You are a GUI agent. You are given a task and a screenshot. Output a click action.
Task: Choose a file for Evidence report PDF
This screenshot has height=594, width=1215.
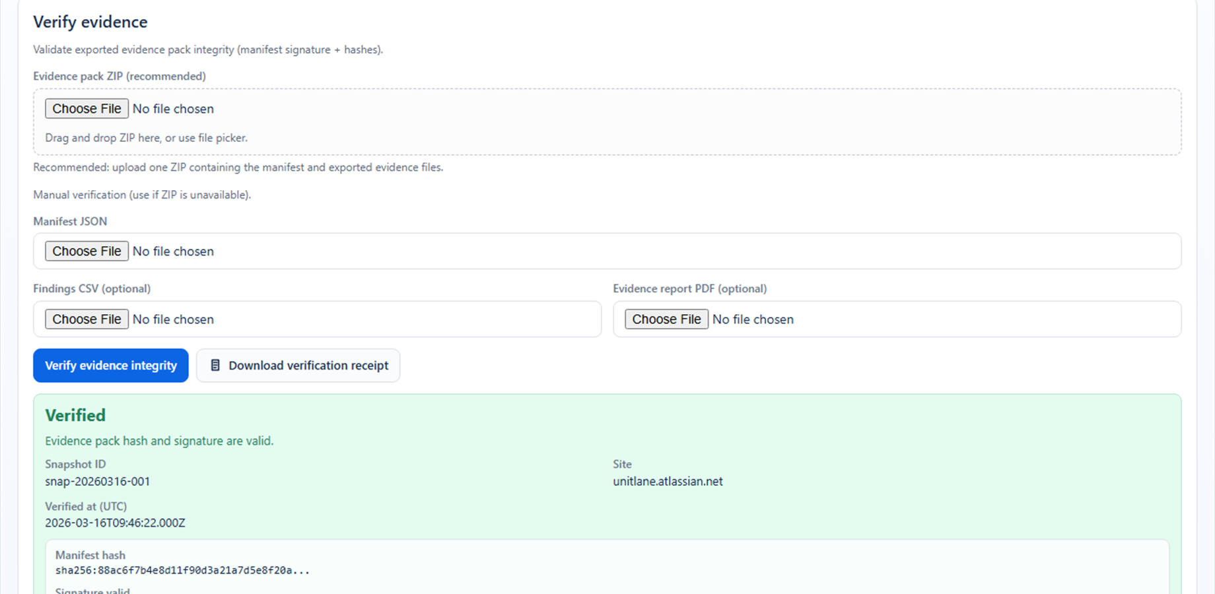click(666, 319)
